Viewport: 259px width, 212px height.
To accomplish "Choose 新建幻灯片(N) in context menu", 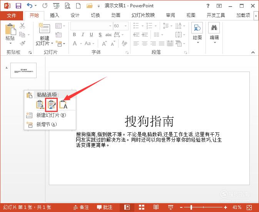I will coord(50,115).
